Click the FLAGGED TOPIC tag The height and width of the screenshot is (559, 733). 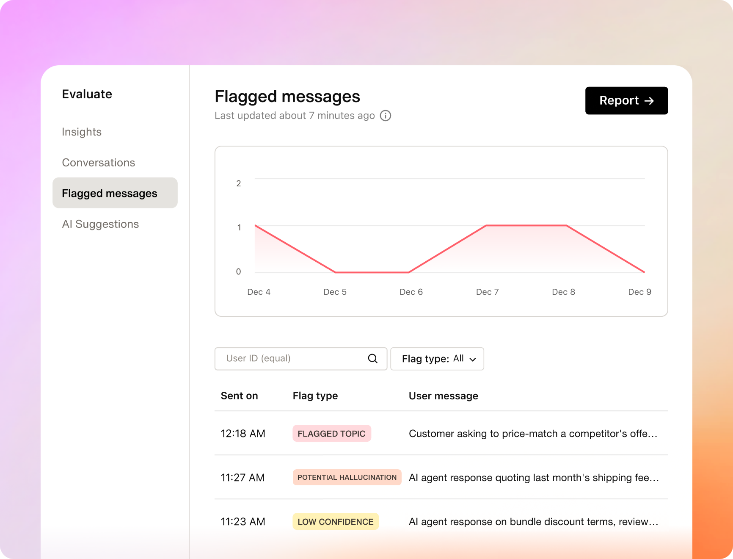pyautogui.click(x=332, y=434)
